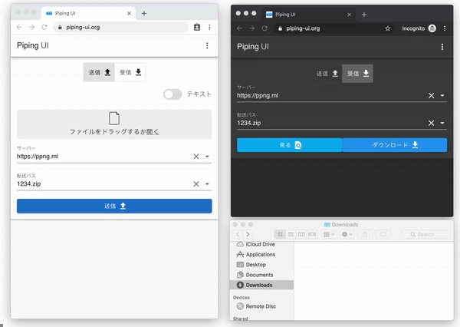Expand transfer path dropdown in dark window

click(x=442, y=123)
